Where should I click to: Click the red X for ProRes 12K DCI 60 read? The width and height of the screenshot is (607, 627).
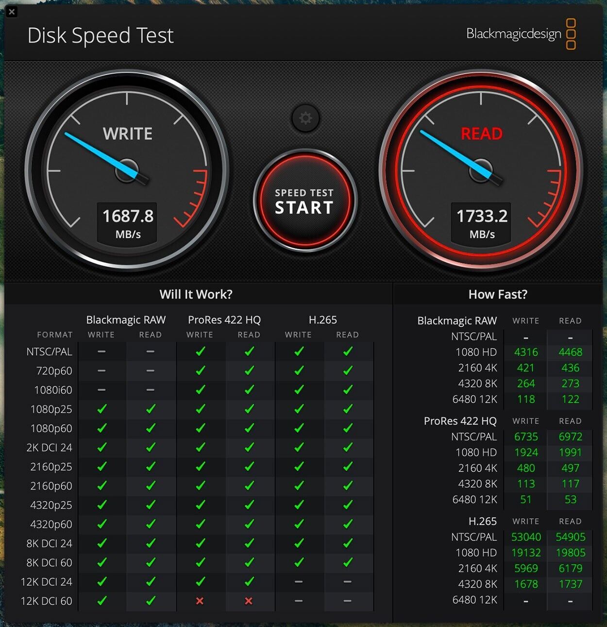point(249,601)
